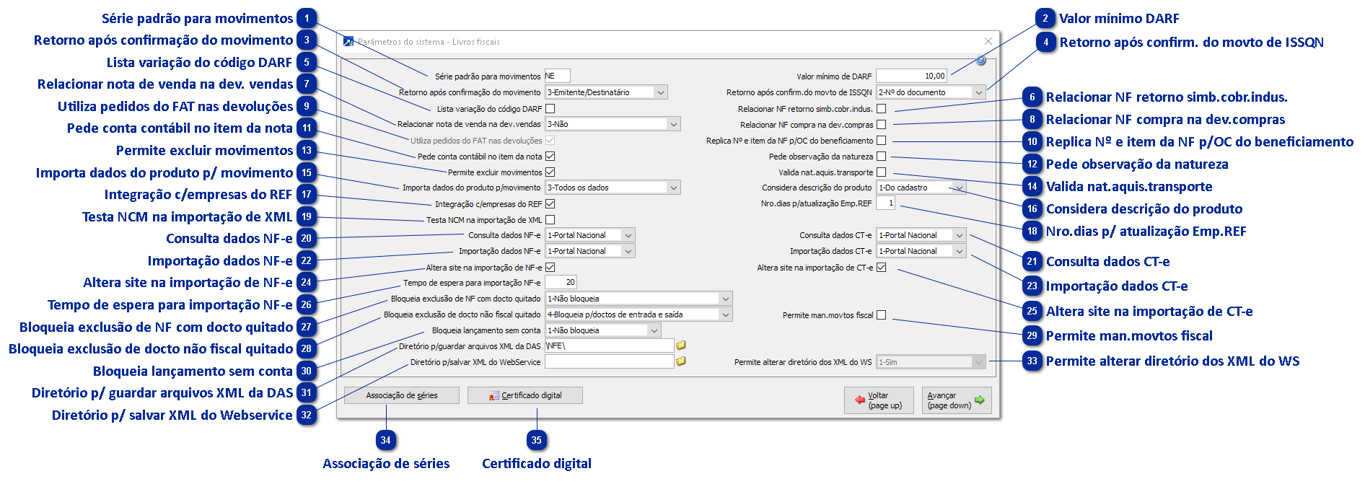Enable Permite man.movtos fiscal checkbox
Viewport: 1365px width, 484px height.
[x=881, y=315]
